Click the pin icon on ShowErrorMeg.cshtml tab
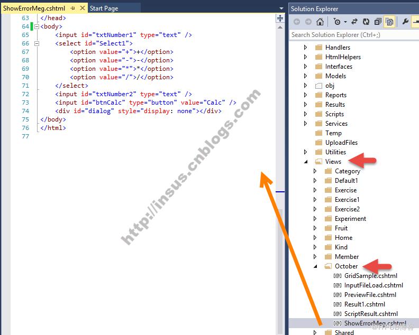419x335 pixels. (72, 8)
